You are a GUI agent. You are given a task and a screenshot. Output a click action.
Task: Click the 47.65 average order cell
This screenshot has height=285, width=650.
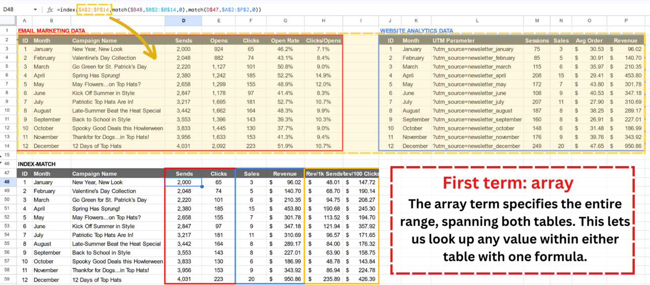pos(590,146)
